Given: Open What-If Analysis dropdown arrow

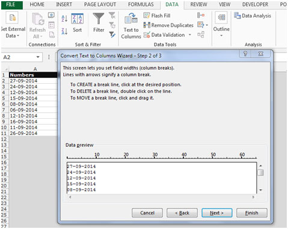Looking at the screenshot, I should [x=207, y=25].
